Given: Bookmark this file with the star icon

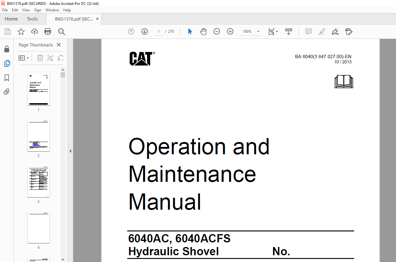Looking at the screenshot, I should [x=21, y=32].
